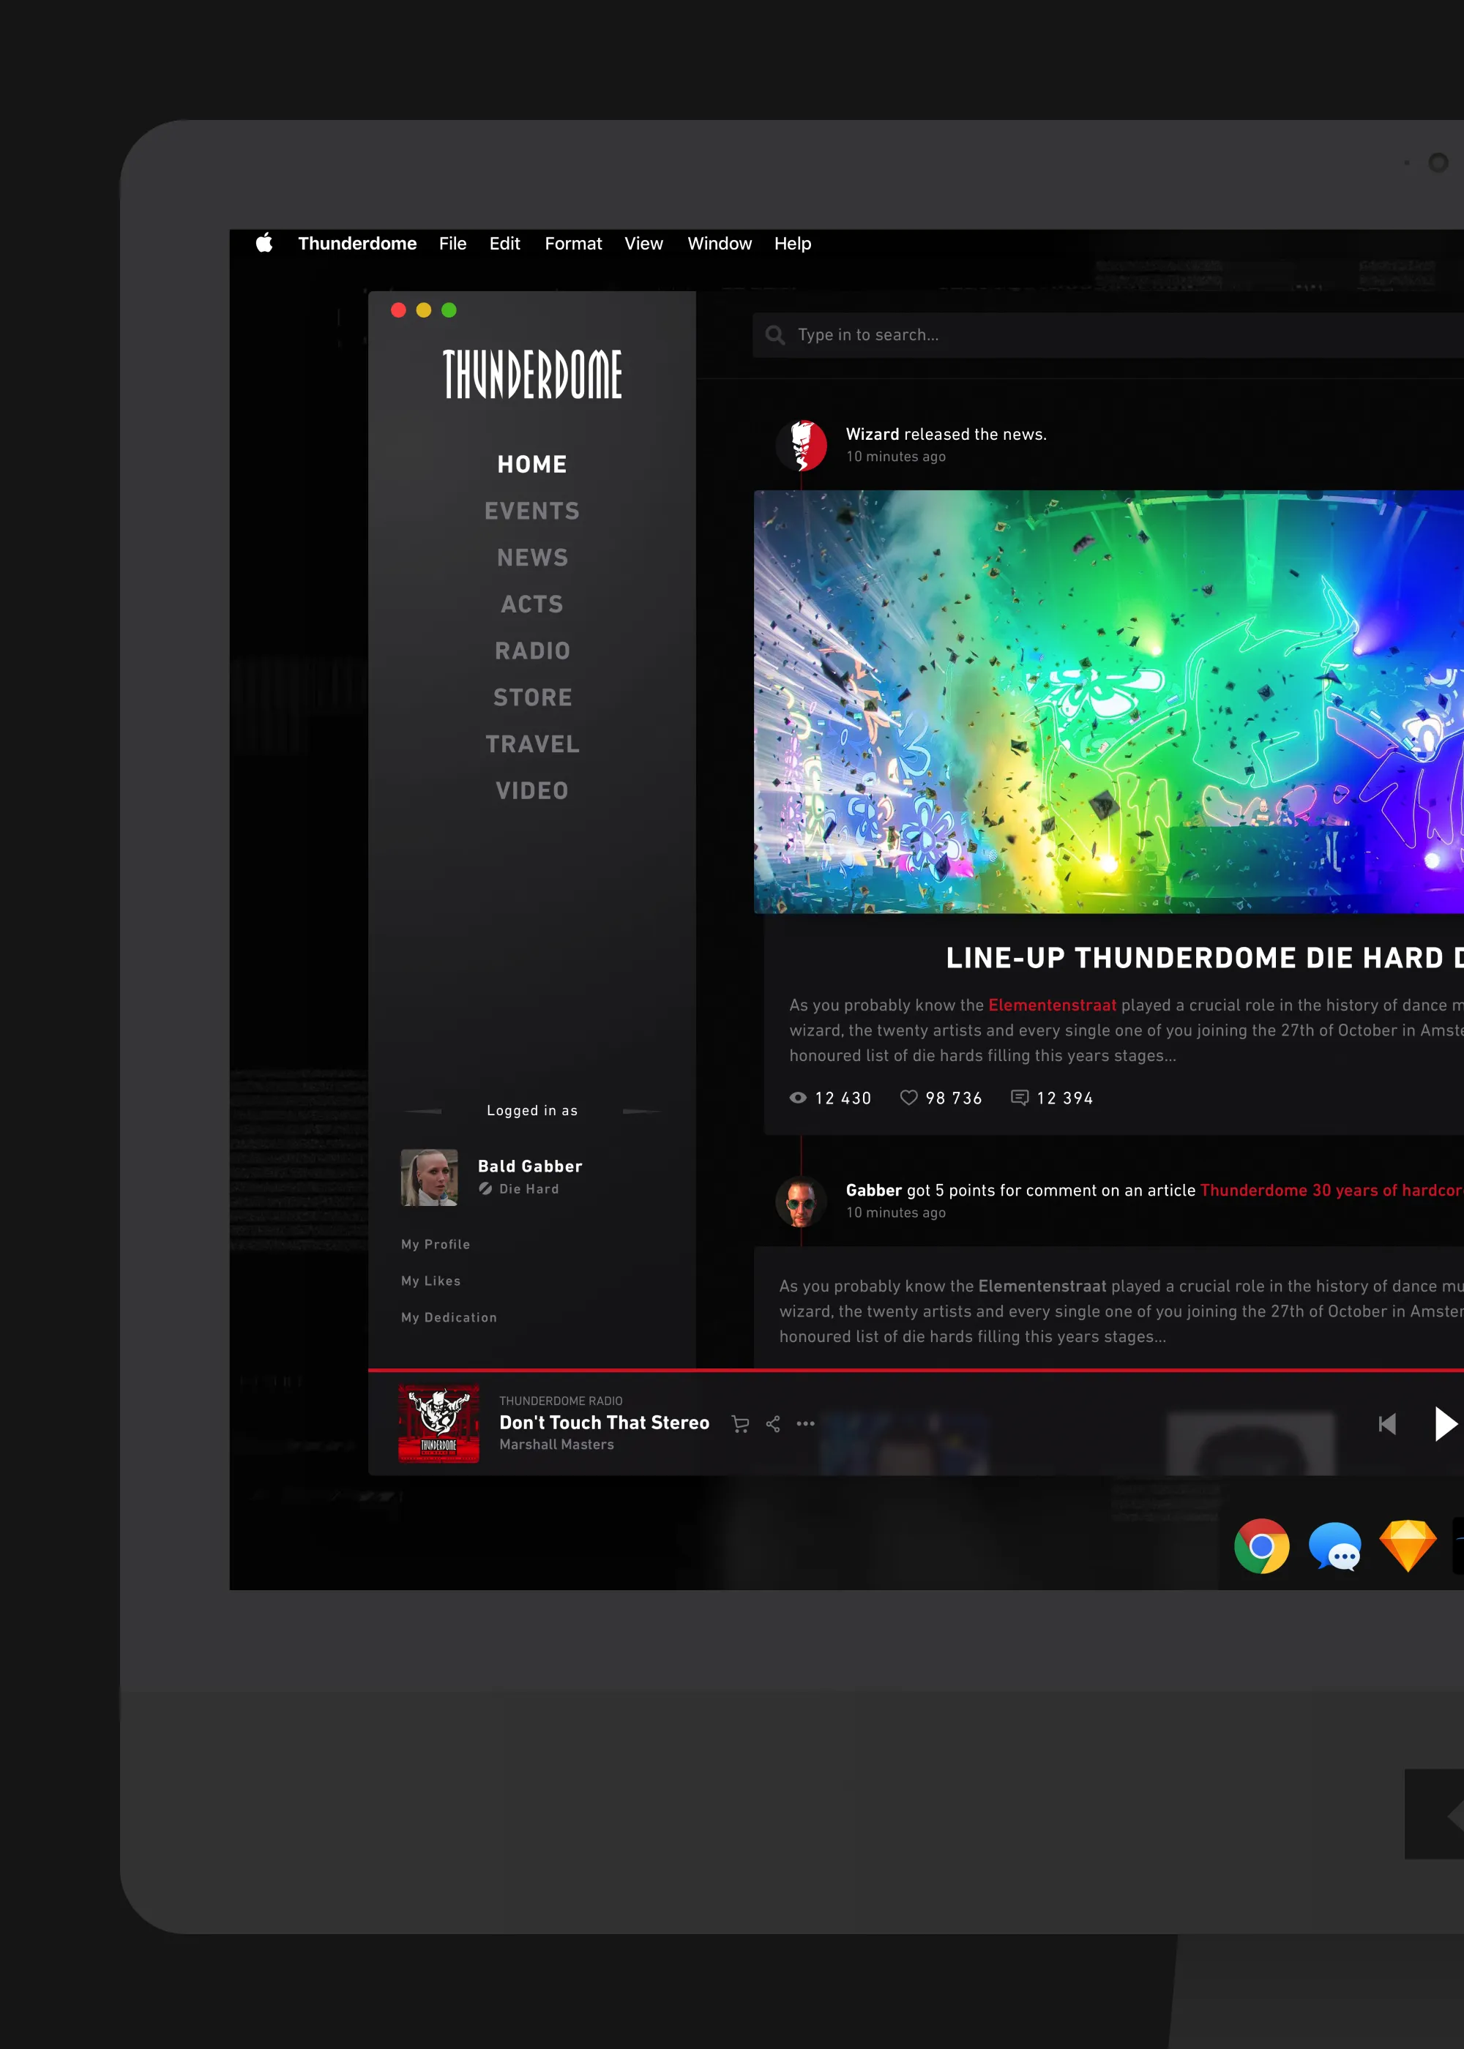Open the Line-up Thunderdome Die Hard headline

[1204, 958]
